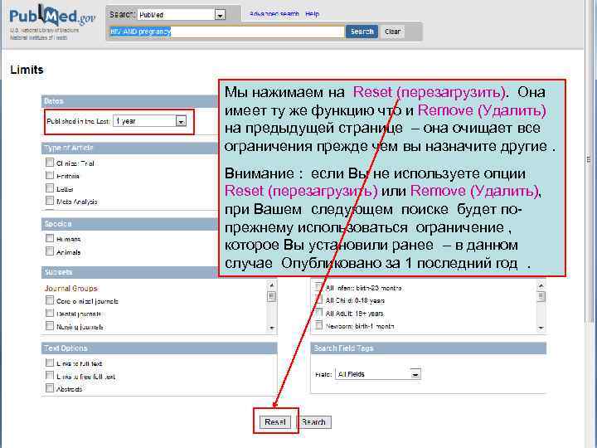
Task: Check the Nursing journals checkbox
Action: pyautogui.click(x=50, y=326)
